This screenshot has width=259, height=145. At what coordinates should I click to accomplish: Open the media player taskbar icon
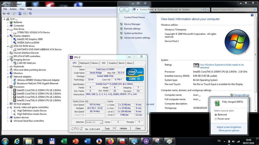[x=40, y=141]
